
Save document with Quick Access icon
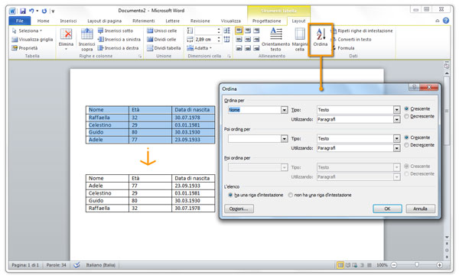pos(22,11)
